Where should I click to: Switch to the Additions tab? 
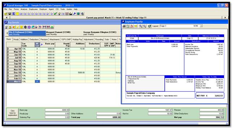tap(24, 40)
